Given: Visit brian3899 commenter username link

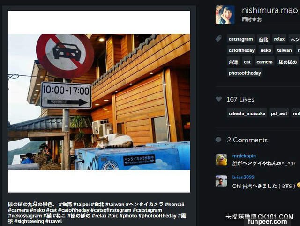Looking at the screenshot, I should pyautogui.click(x=243, y=177).
